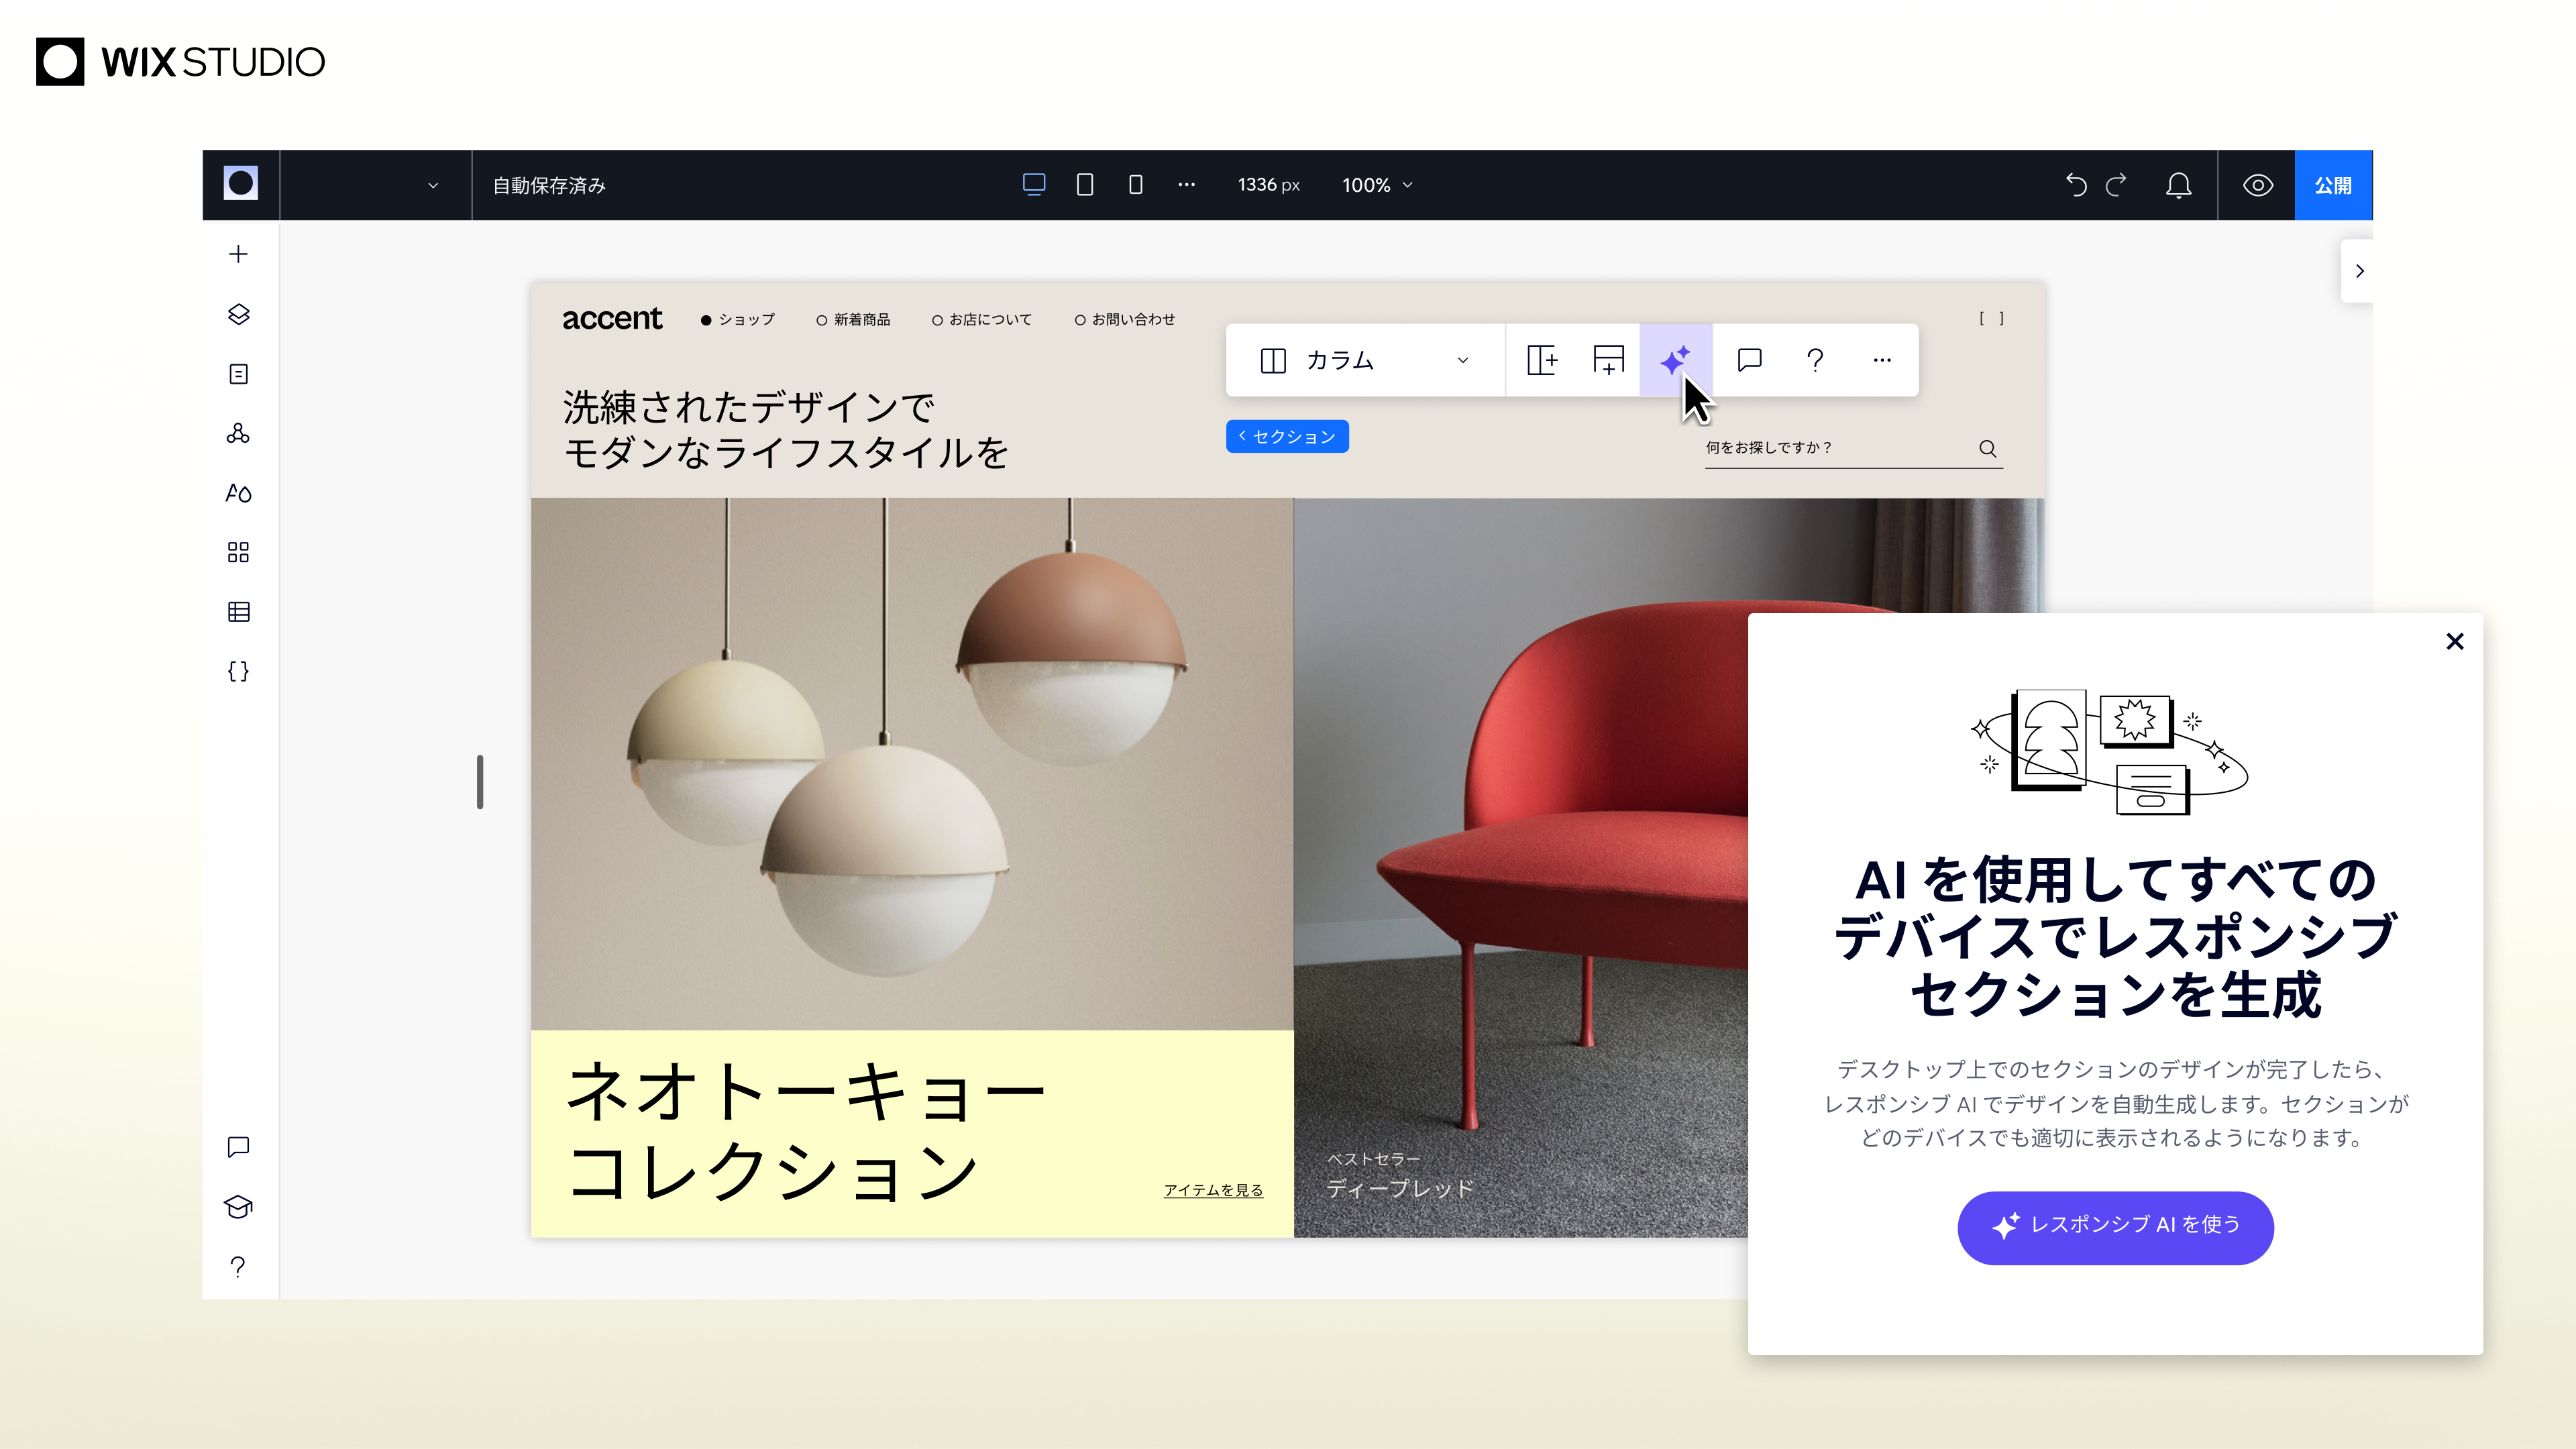The image size is (2576, 1449).
Task: Switch to tablet view in the top bar
Action: click(1085, 184)
